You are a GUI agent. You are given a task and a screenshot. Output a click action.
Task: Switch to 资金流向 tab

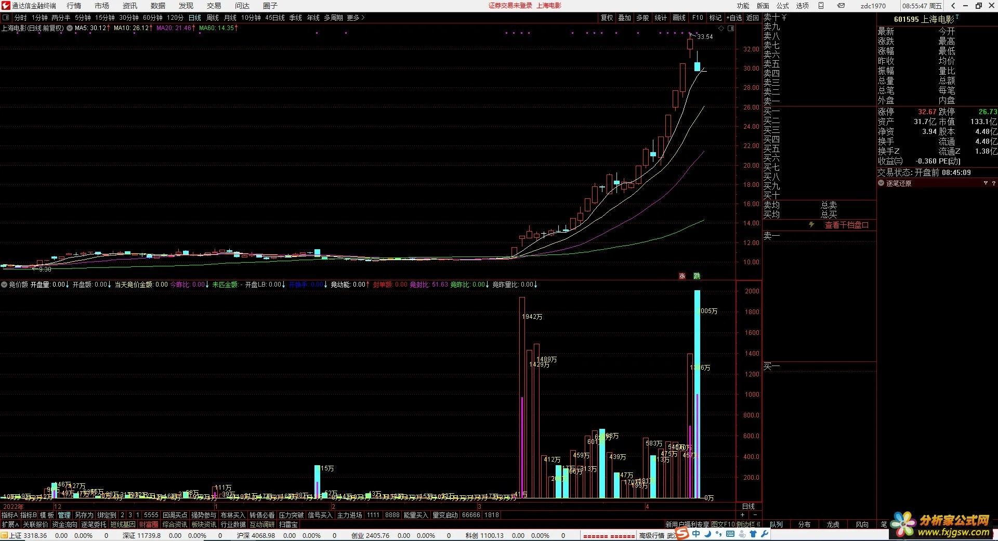(x=65, y=524)
